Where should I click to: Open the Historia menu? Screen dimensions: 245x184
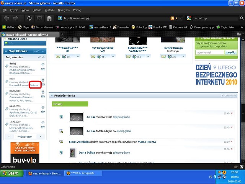(x=37, y=10)
